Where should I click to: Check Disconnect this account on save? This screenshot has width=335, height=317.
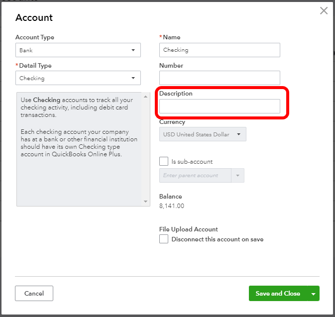tap(164, 239)
